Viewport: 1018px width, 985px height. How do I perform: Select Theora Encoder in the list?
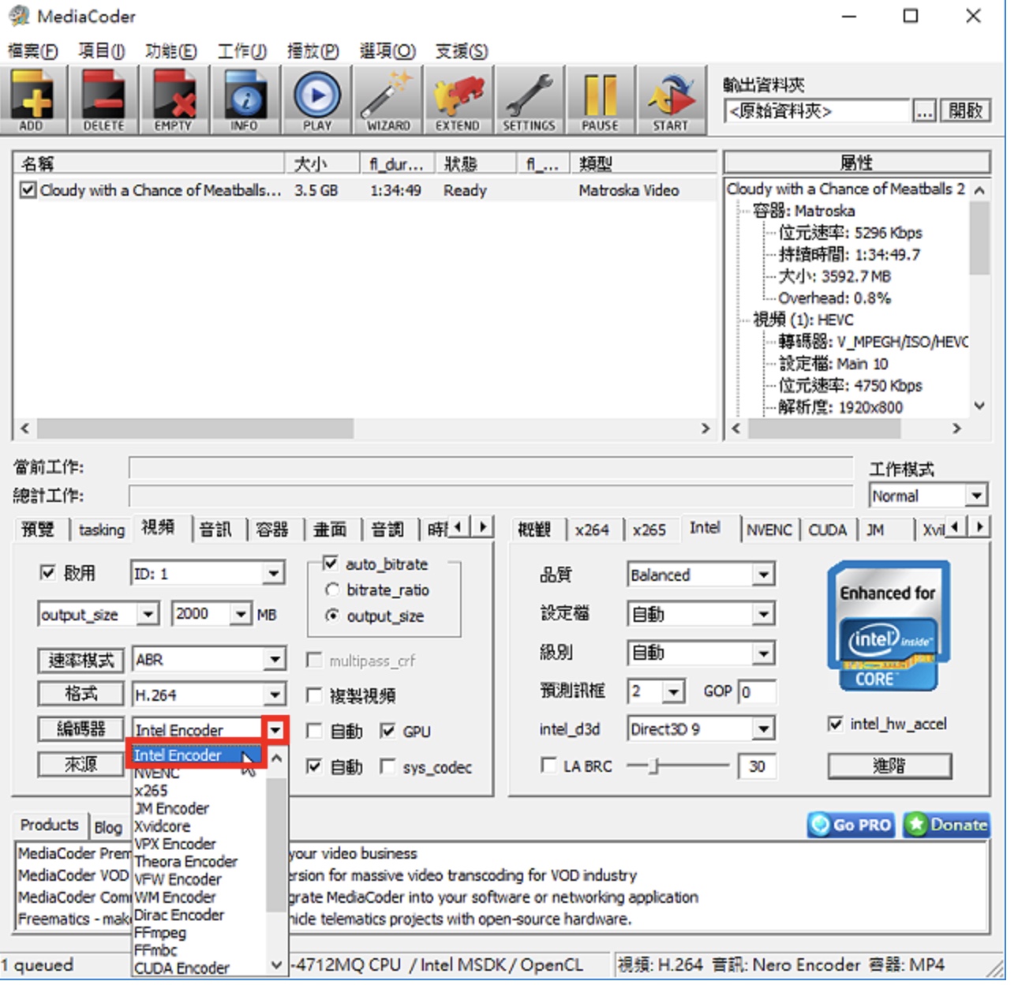click(x=185, y=862)
